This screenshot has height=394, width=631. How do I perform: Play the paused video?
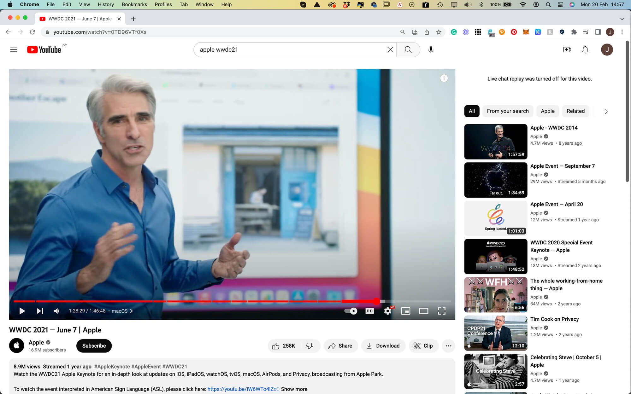coord(22,311)
